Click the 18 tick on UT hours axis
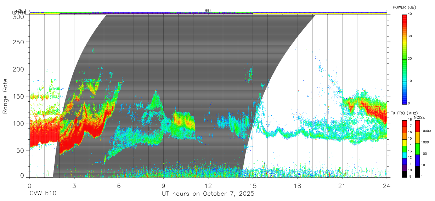The image size is (435, 201). point(298,185)
